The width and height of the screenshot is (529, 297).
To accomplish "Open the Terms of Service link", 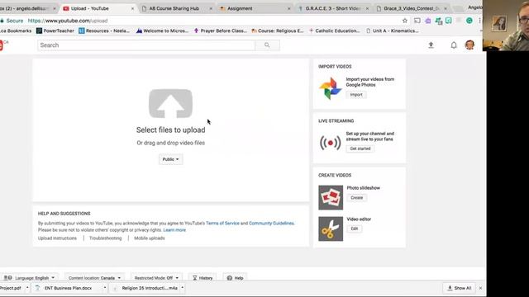I will click(222, 224).
